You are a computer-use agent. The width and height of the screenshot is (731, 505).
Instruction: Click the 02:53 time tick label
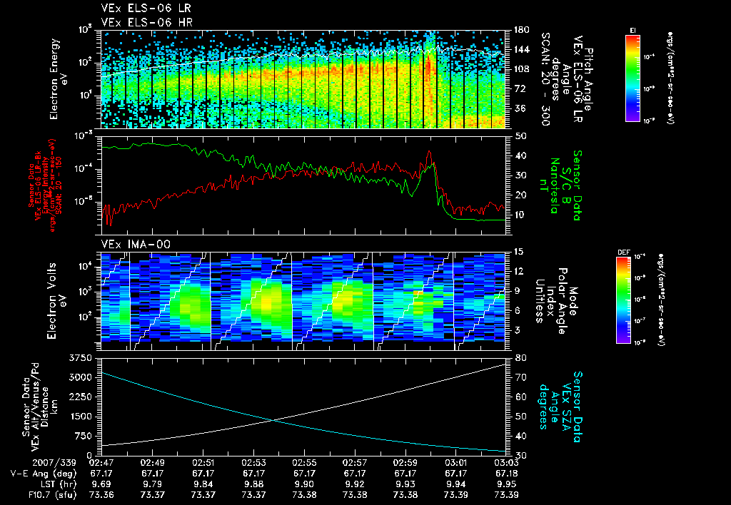pyautogui.click(x=253, y=463)
